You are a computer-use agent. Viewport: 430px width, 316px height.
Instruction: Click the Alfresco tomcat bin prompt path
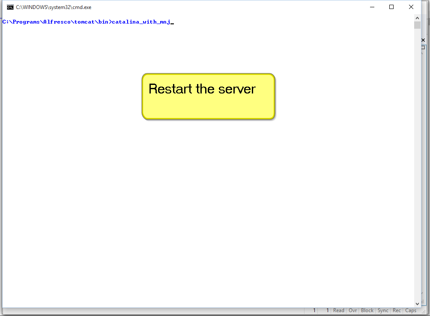tap(56, 22)
